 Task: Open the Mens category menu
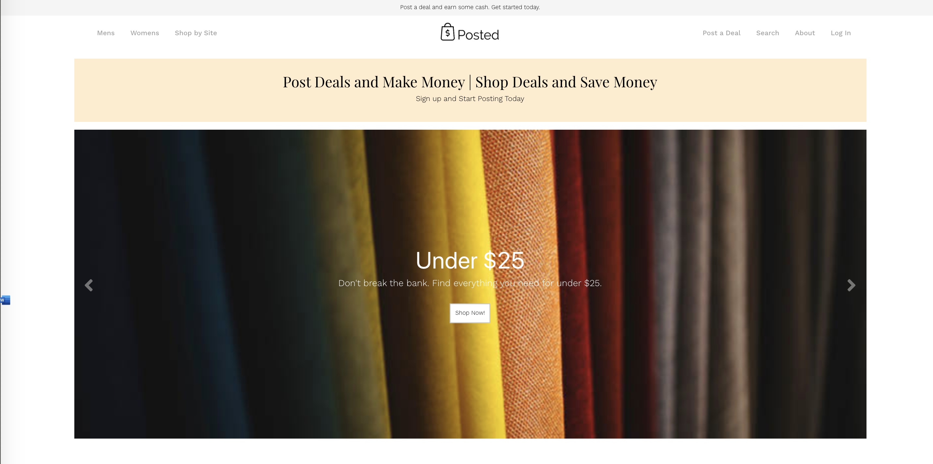point(106,33)
